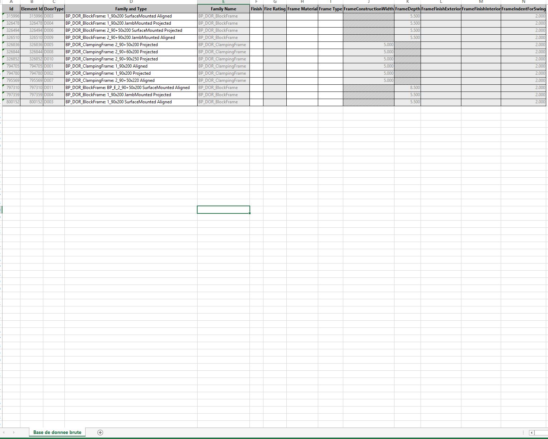Select the 'Fire Rating' header cell

click(275, 9)
